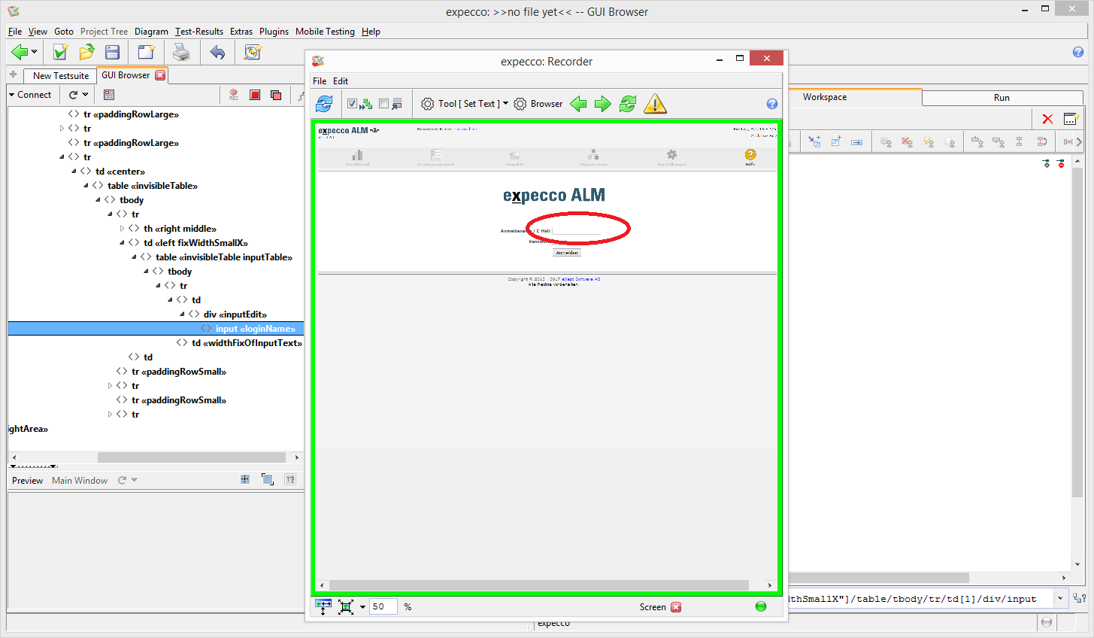1094x638 pixels.
Task: Click the floppy disk save icon
Action: click(113, 52)
